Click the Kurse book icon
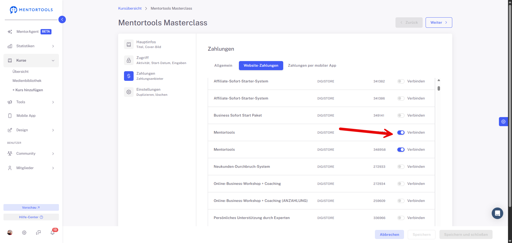Screen dimensions: 512x243 (10, 61)
